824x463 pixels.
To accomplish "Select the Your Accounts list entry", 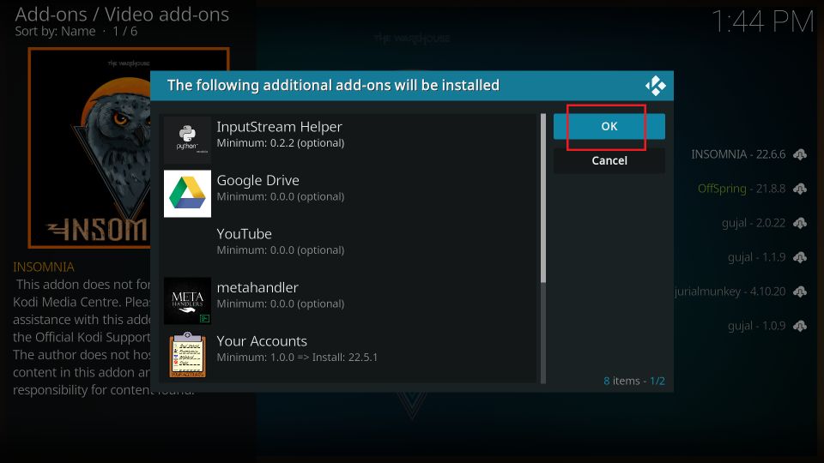I will pyautogui.click(x=349, y=354).
